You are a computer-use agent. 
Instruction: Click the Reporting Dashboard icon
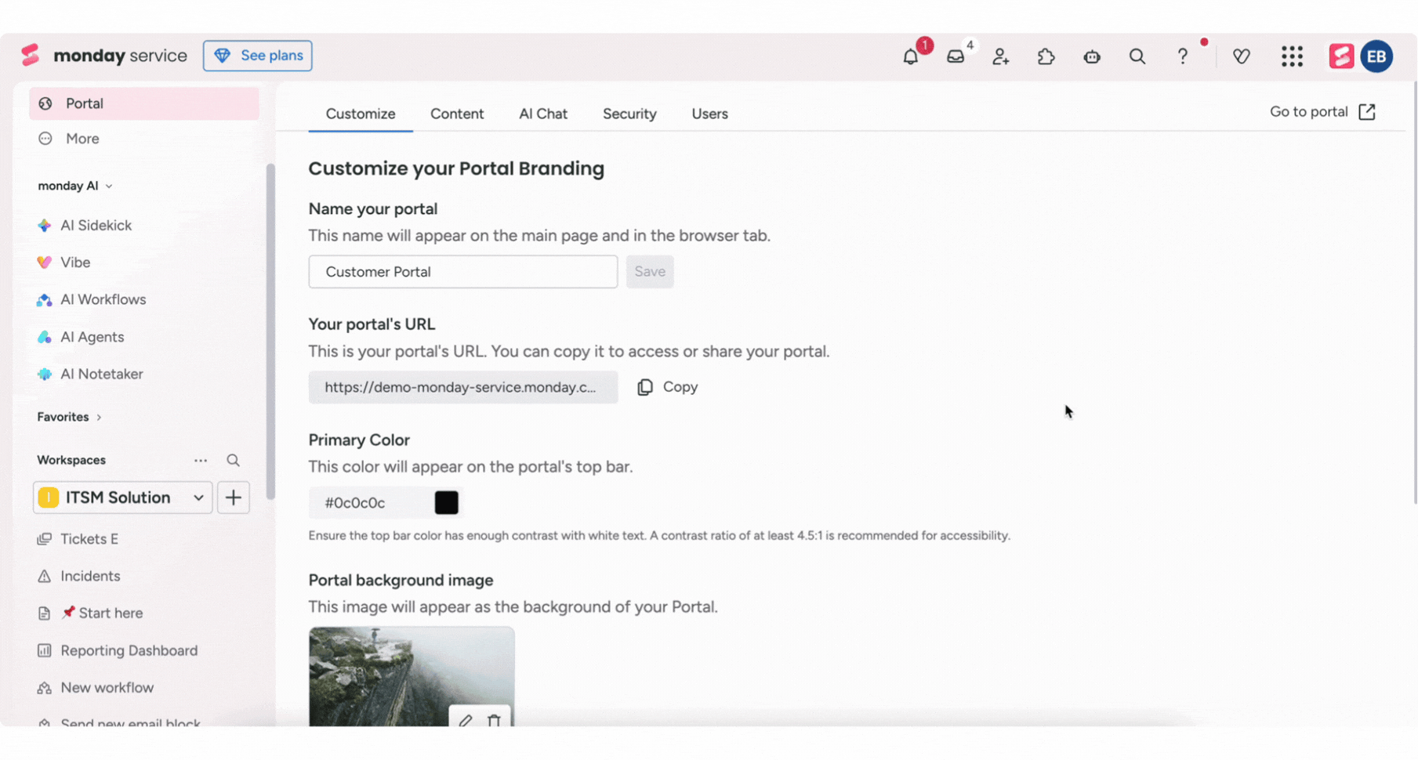(x=45, y=651)
